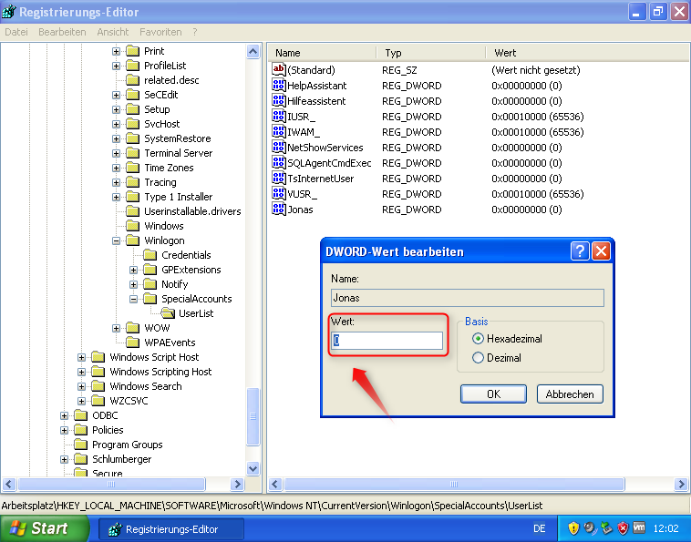Click the tree pane horizontal scroll left arrow
Image resolution: width=691 pixels, height=542 pixels.
click(x=9, y=485)
